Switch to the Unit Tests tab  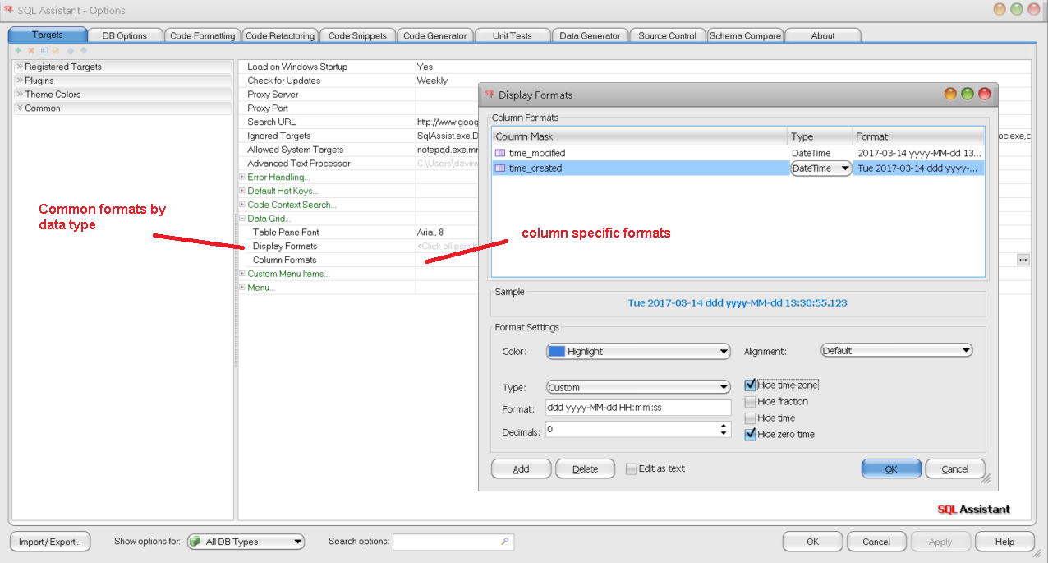coord(513,35)
